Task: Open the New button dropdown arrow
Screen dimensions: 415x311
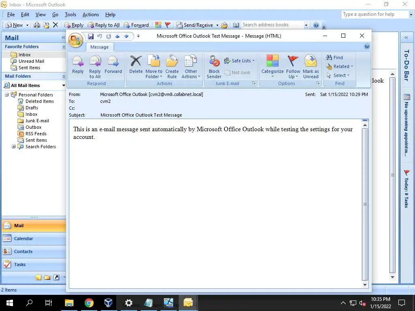Action: click(x=27, y=25)
